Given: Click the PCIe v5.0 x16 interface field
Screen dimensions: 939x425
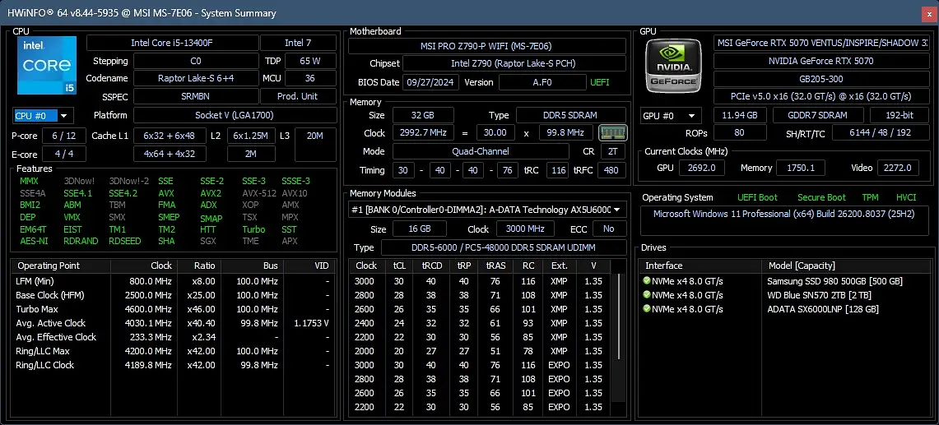Looking at the screenshot, I should pyautogui.click(x=821, y=96).
